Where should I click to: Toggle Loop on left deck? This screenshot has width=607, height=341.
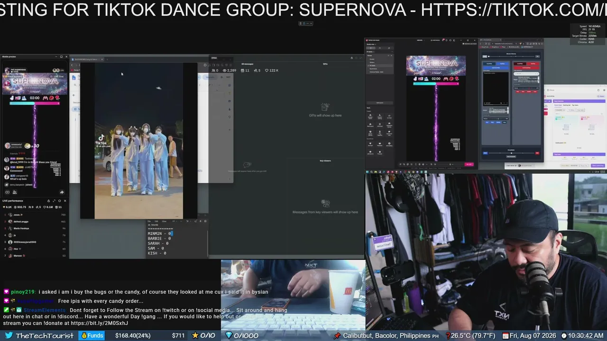tap(505, 122)
